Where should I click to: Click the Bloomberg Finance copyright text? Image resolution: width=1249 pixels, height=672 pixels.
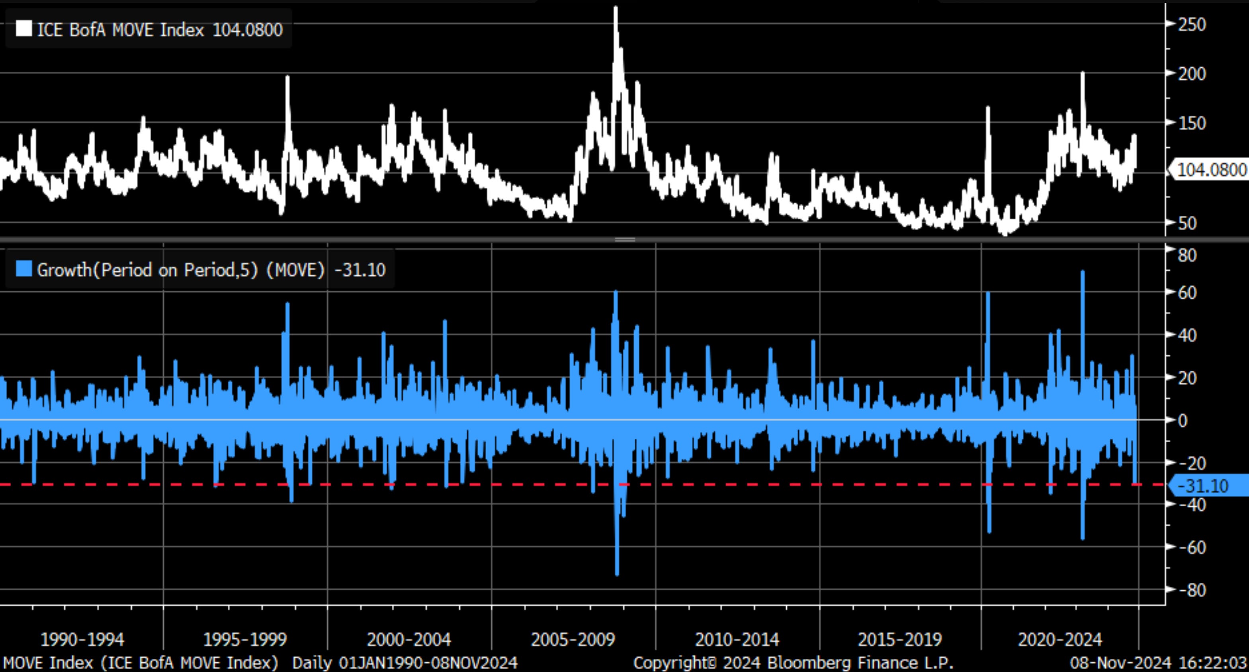pyautogui.click(x=793, y=663)
